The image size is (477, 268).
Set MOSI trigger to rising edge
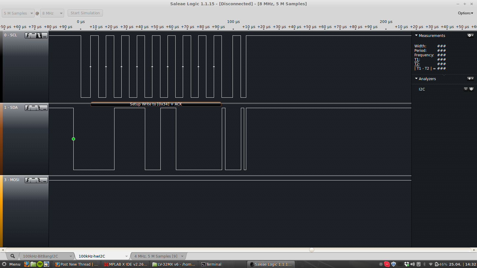(x=28, y=180)
